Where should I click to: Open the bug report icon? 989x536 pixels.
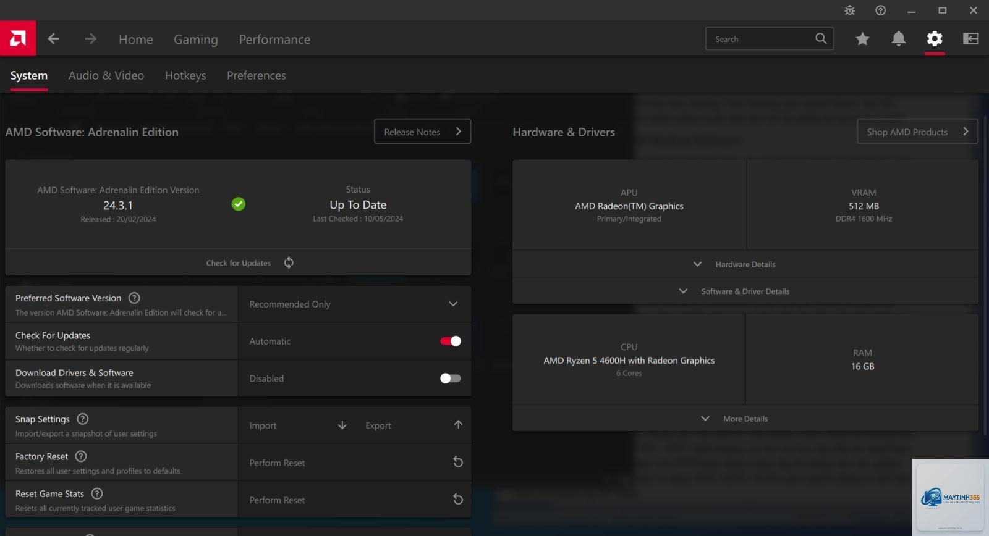[850, 10]
